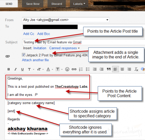The height and width of the screenshot is (140, 145).
Task: Click the To recipient field
Action: [84, 27]
